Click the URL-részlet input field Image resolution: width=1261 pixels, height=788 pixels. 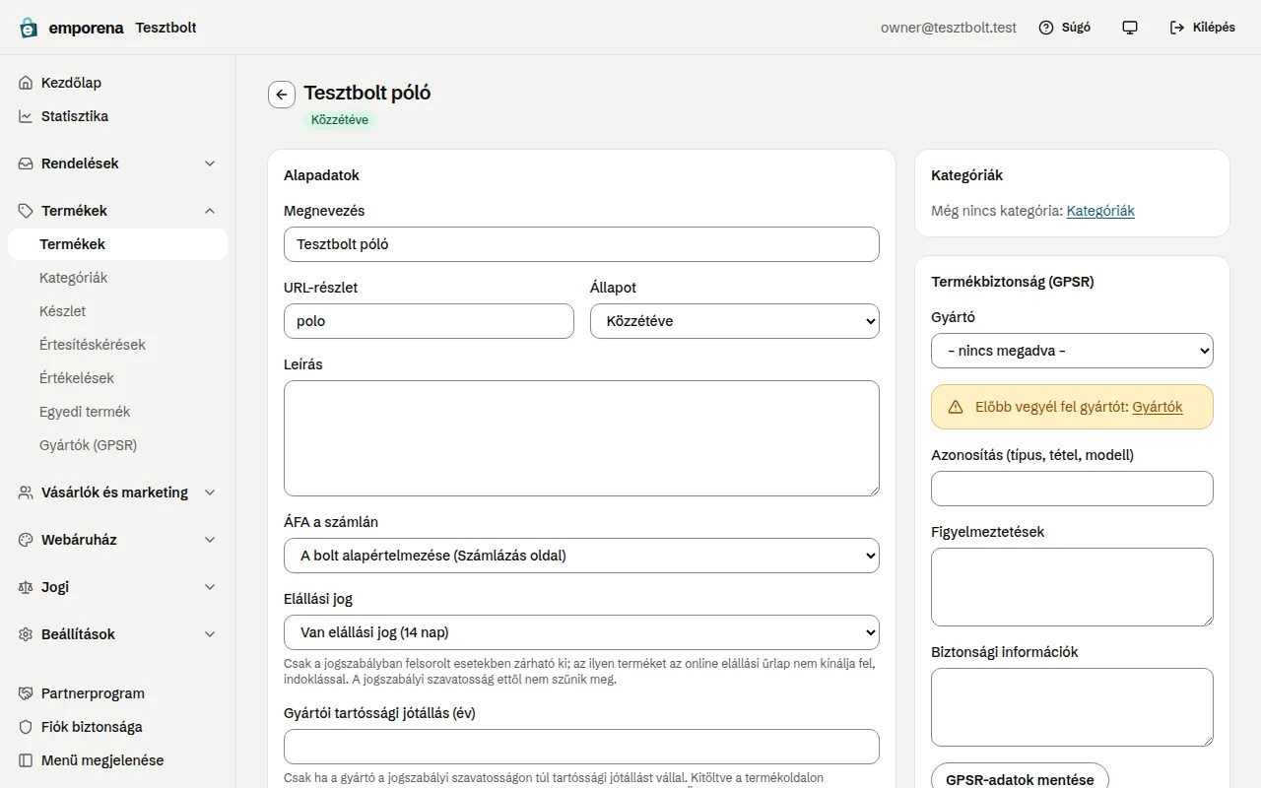[429, 321]
